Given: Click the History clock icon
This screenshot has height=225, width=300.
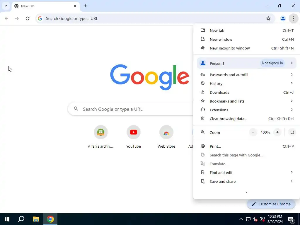Looking at the screenshot, I should click(203, 83).
